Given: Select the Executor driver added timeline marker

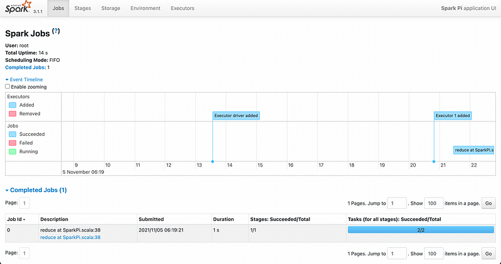Looking at the screenshot, I should coord(236,116).
